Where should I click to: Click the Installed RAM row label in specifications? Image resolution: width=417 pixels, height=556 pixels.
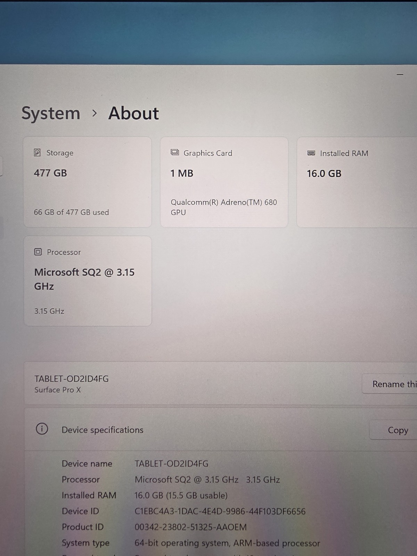pyautogui.click(x=89, y=495)
